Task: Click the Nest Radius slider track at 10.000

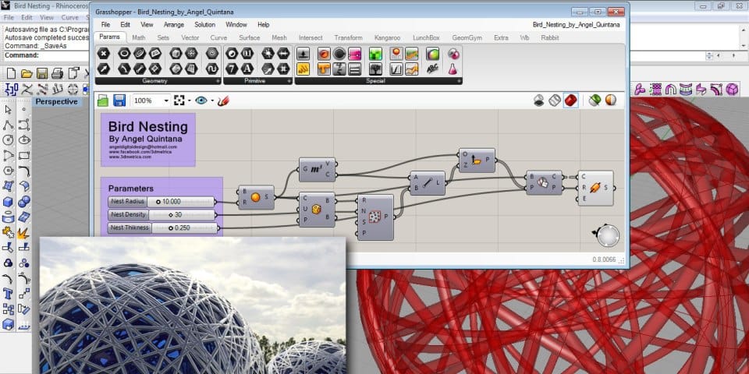Action: 181,202
